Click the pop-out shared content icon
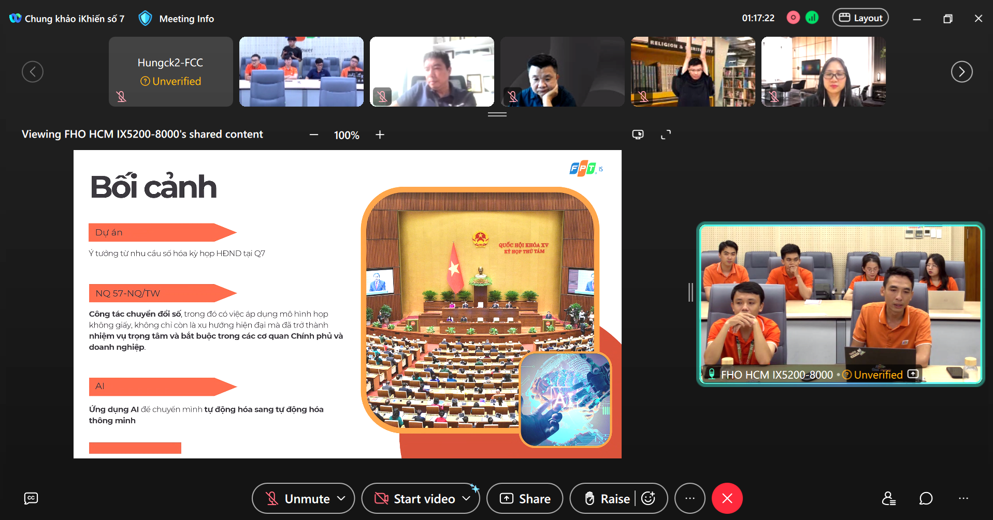The width and height of the screenshot is (993, 520). [x=638, y=135]
